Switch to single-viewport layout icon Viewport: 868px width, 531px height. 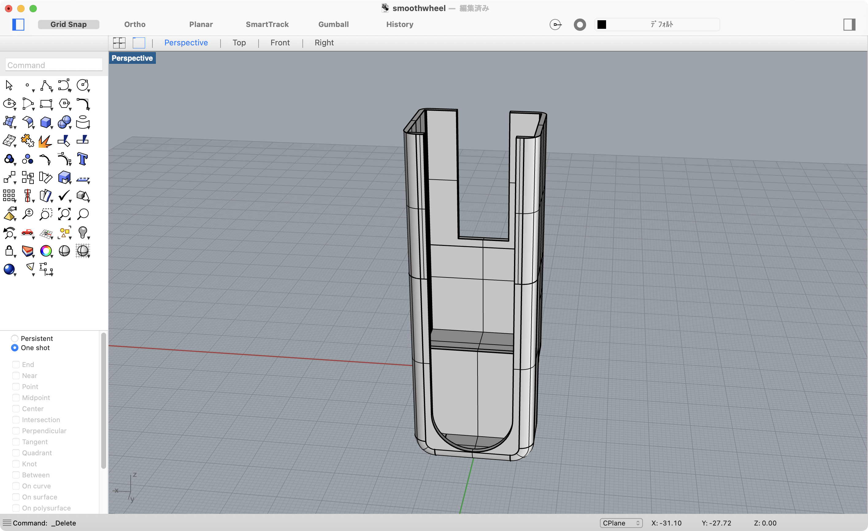click(x=139, y=43)
